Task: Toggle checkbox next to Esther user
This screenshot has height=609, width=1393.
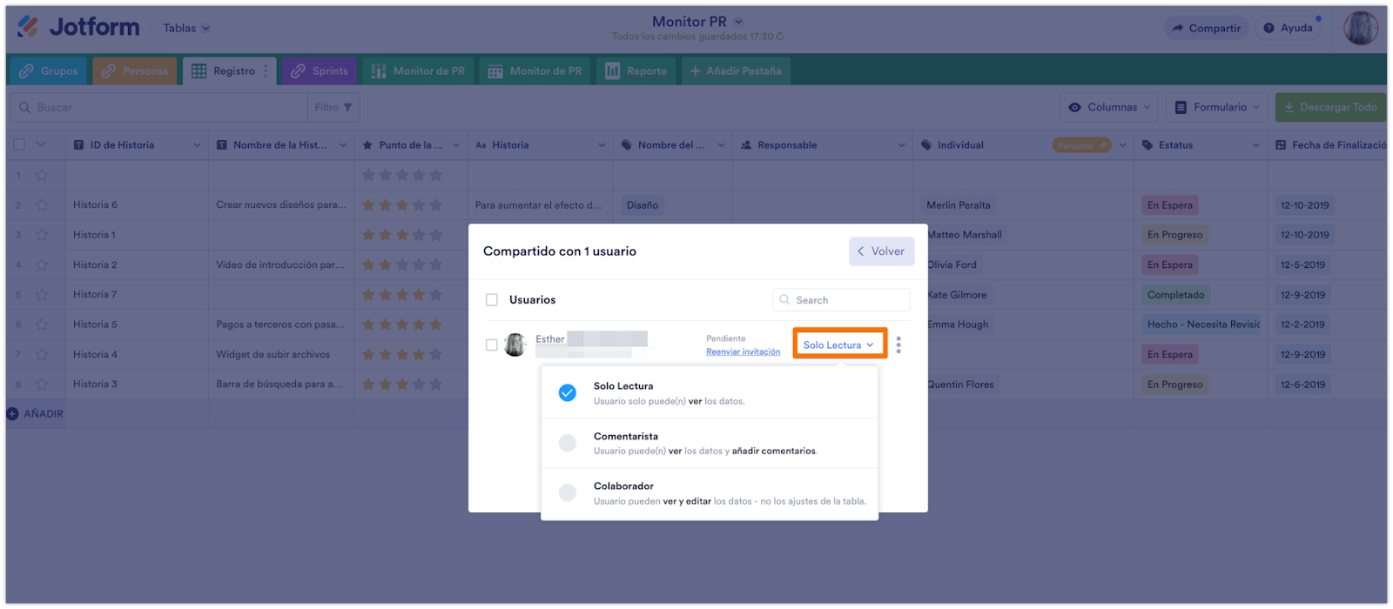Action: click(x=492, y=345)
